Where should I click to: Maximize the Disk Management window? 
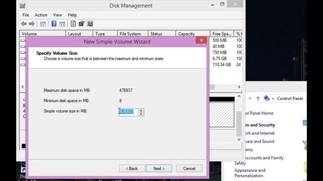pos(222,4)
